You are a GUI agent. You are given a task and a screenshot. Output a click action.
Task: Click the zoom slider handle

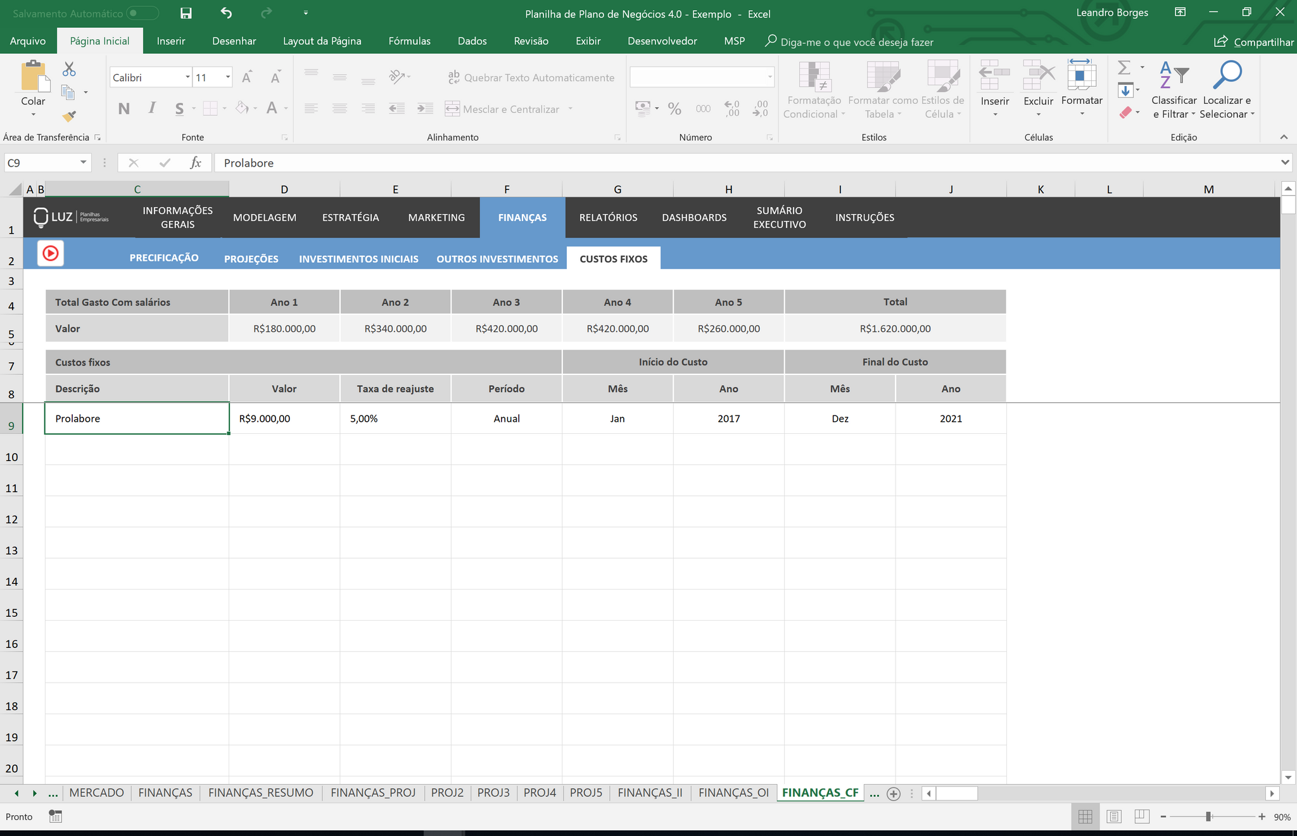tap(1208, 817)
